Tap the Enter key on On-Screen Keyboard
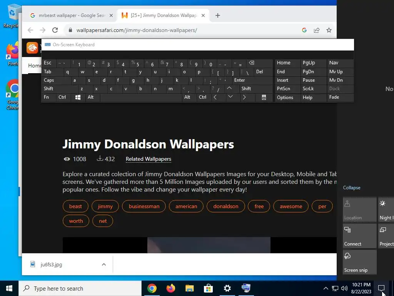 252,80
